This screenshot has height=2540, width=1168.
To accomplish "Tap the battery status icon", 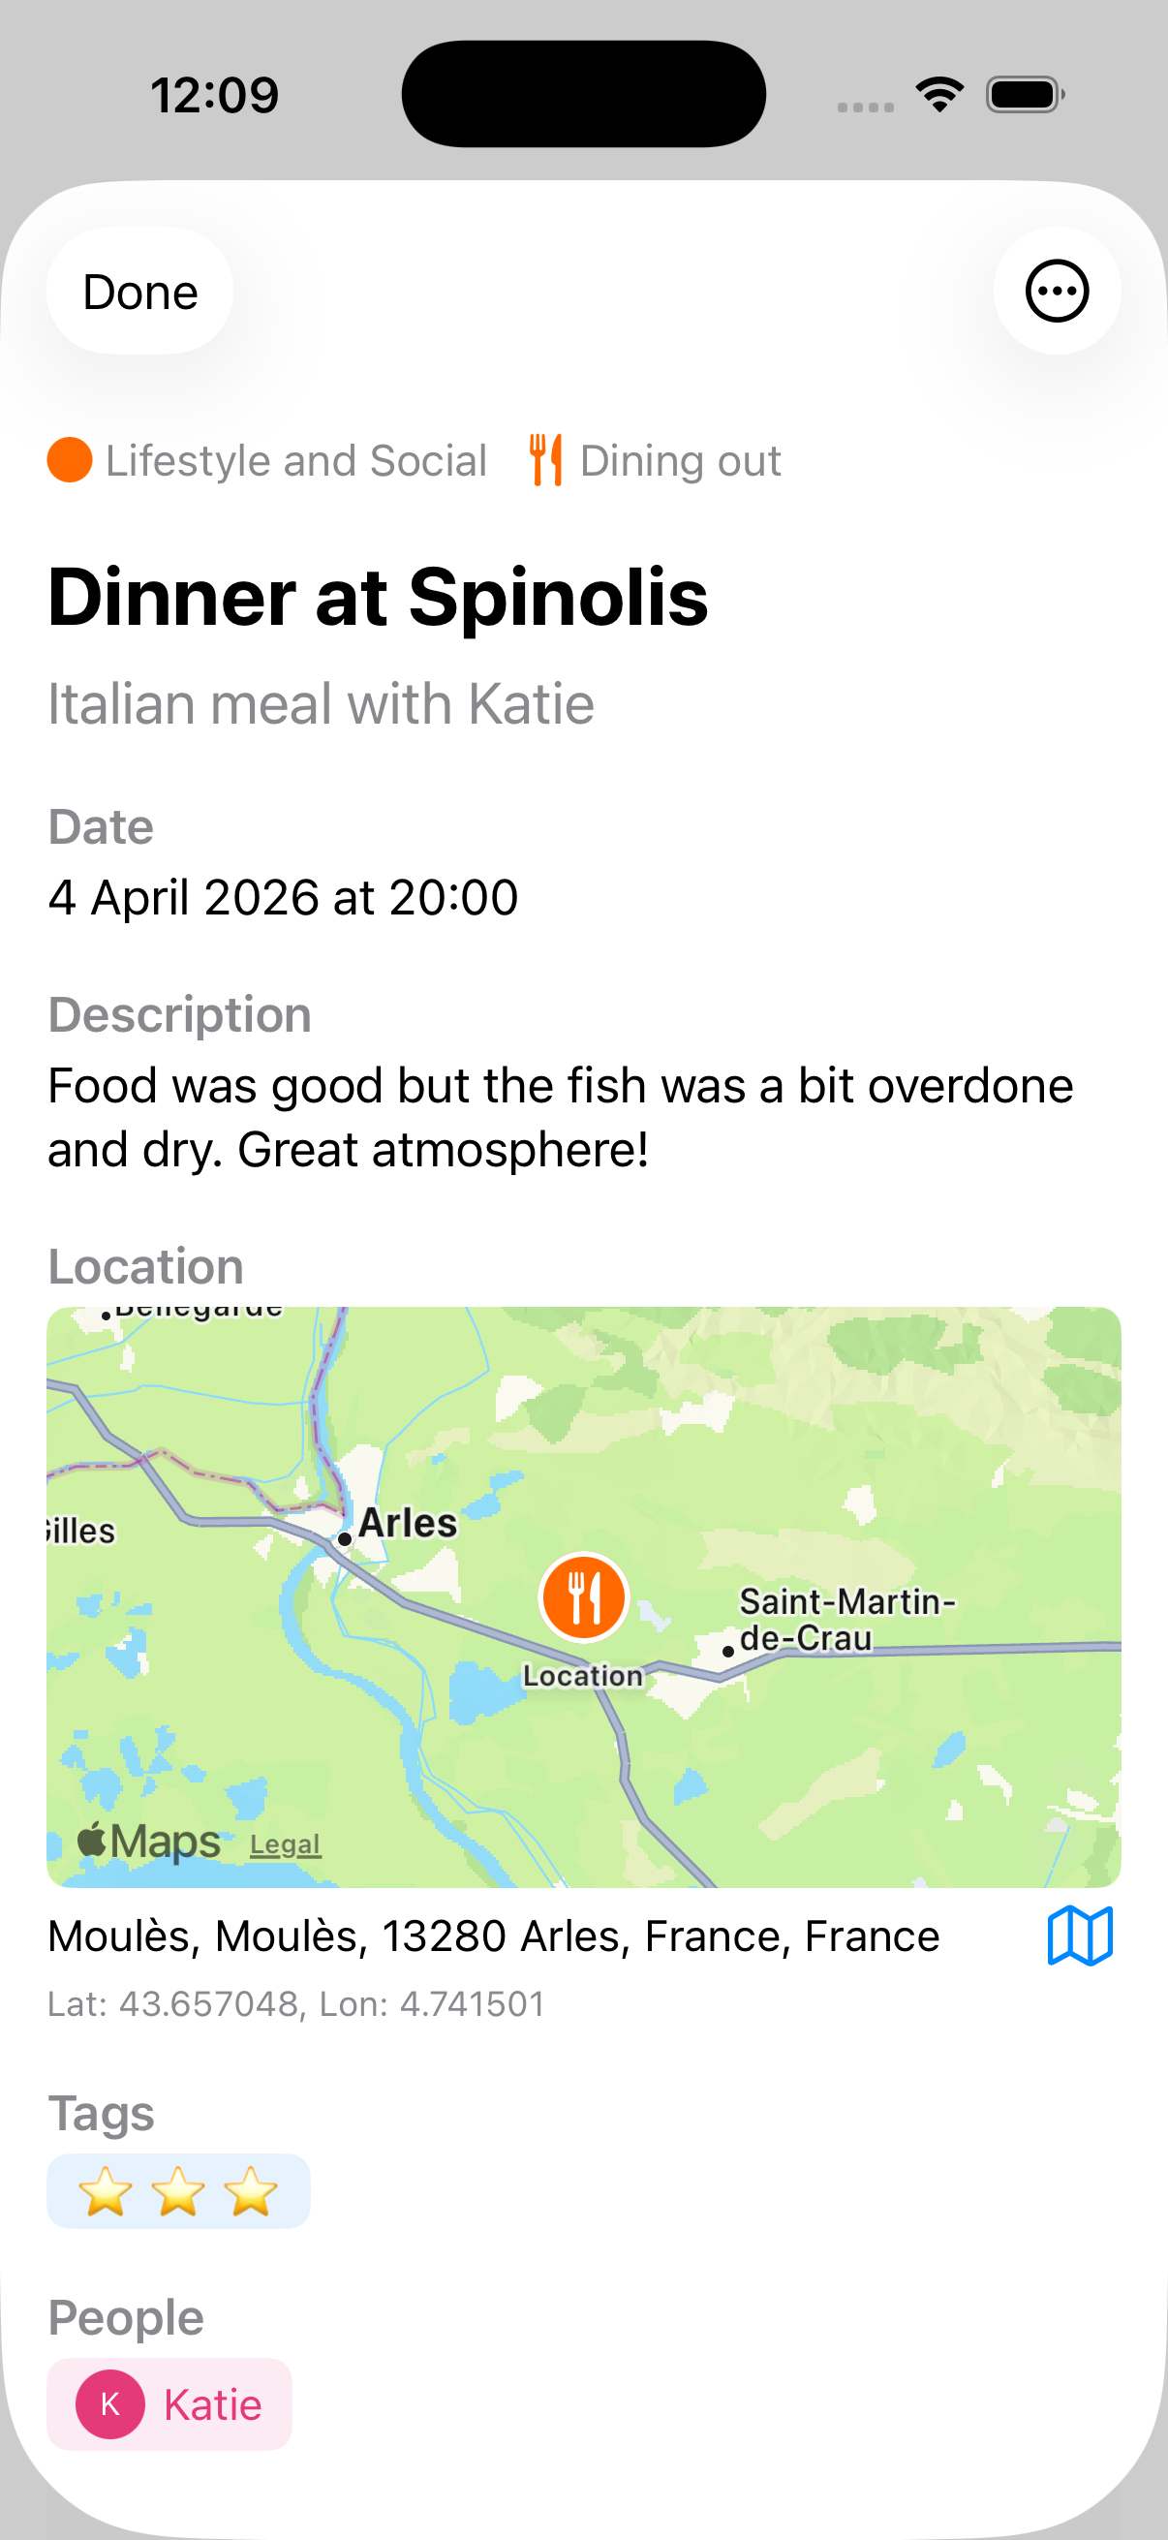I will coord(1025,95).
